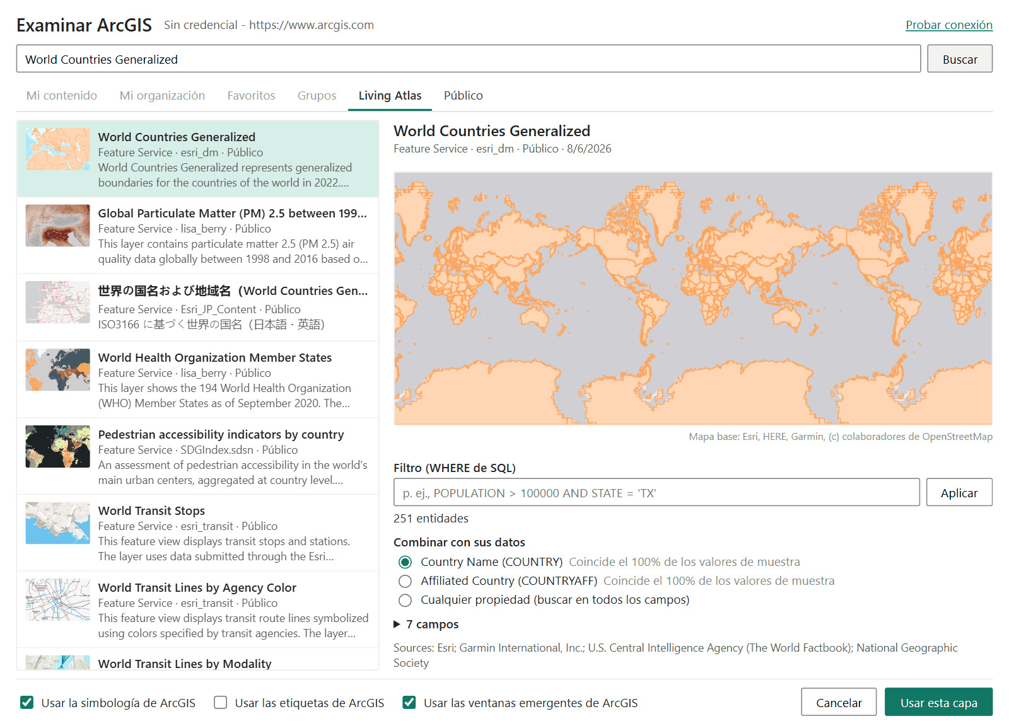Select Country Name (COUNTRY) radio option

405,562
